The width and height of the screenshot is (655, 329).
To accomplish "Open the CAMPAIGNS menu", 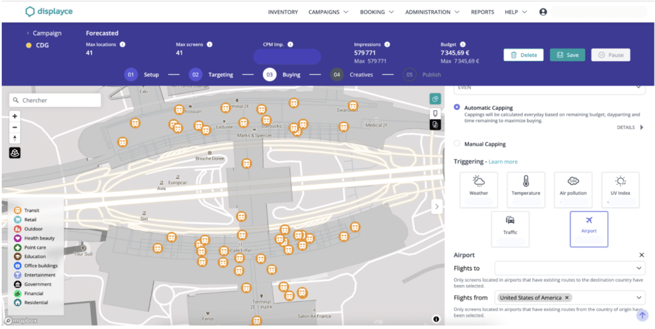I will click(x=328, y=12).
